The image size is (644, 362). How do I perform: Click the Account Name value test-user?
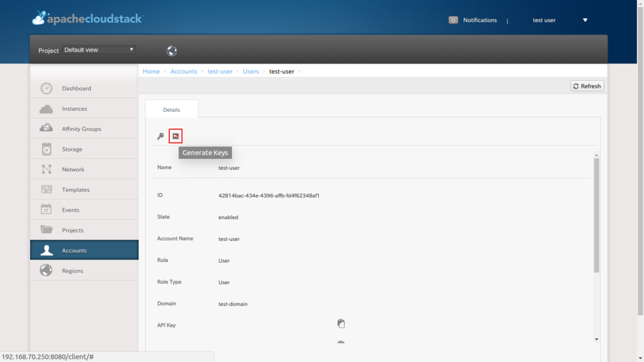coord(229,239)
